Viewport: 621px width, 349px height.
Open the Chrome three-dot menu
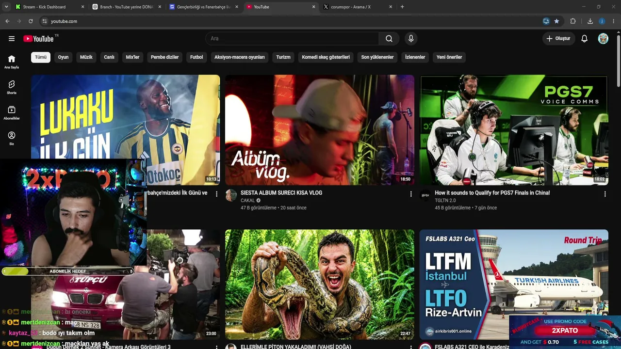[614, 21]
